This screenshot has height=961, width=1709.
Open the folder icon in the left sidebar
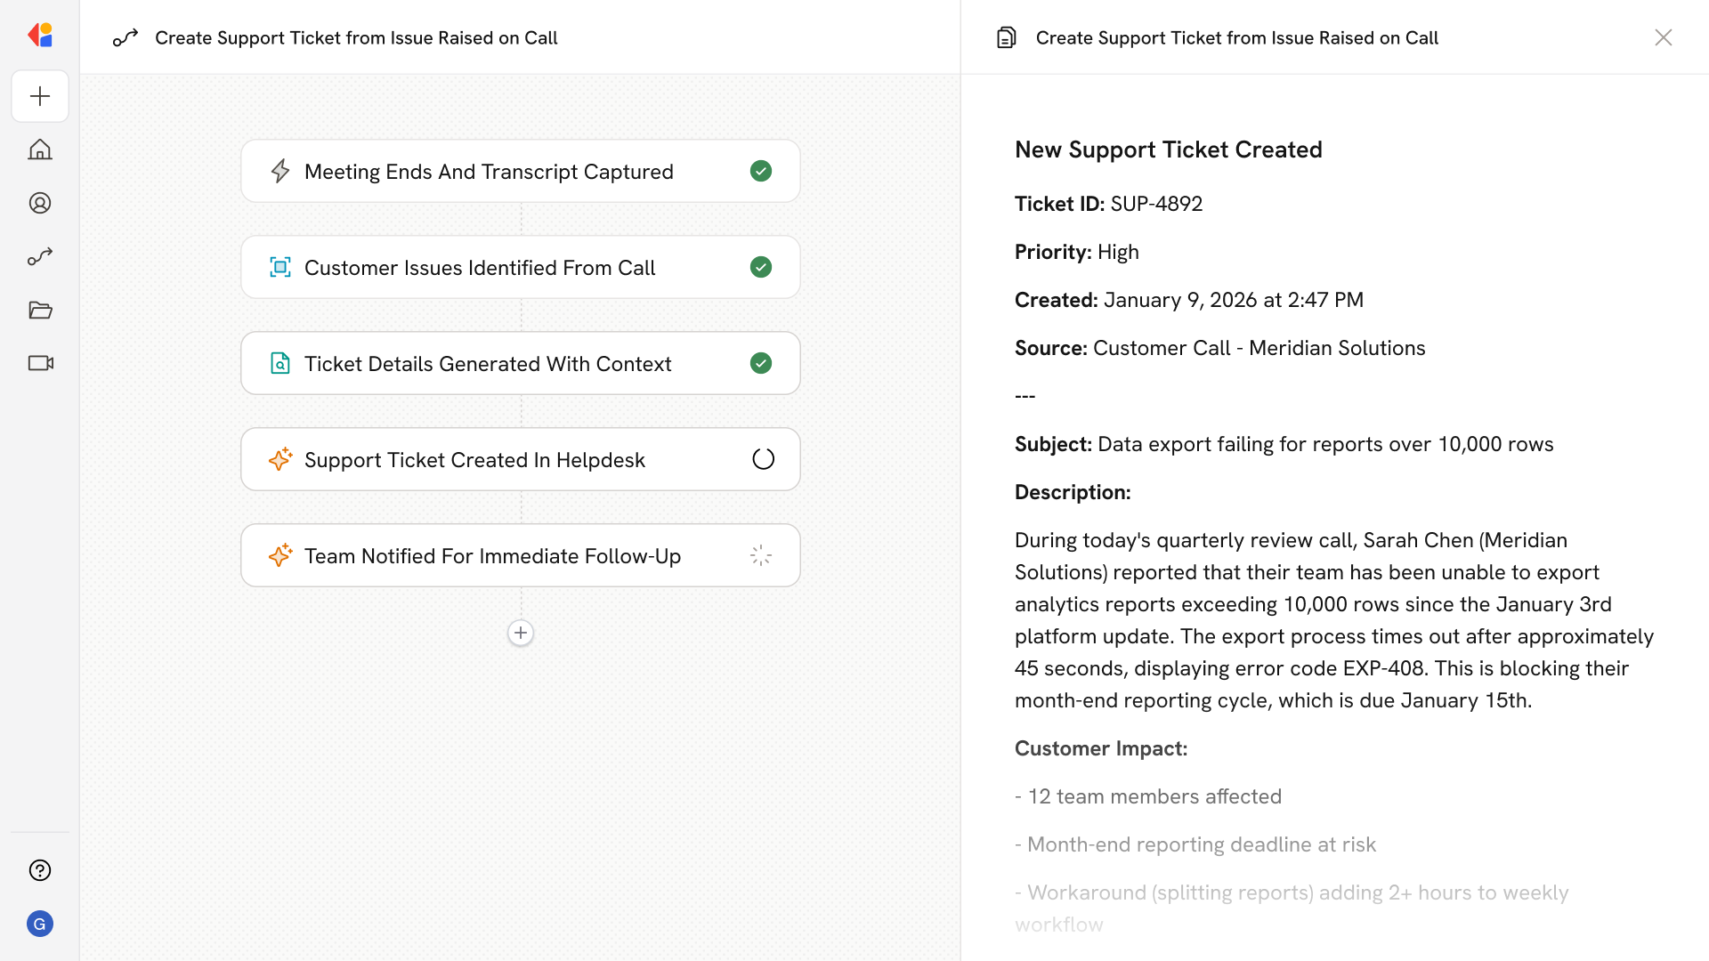[x=40, y=310]
